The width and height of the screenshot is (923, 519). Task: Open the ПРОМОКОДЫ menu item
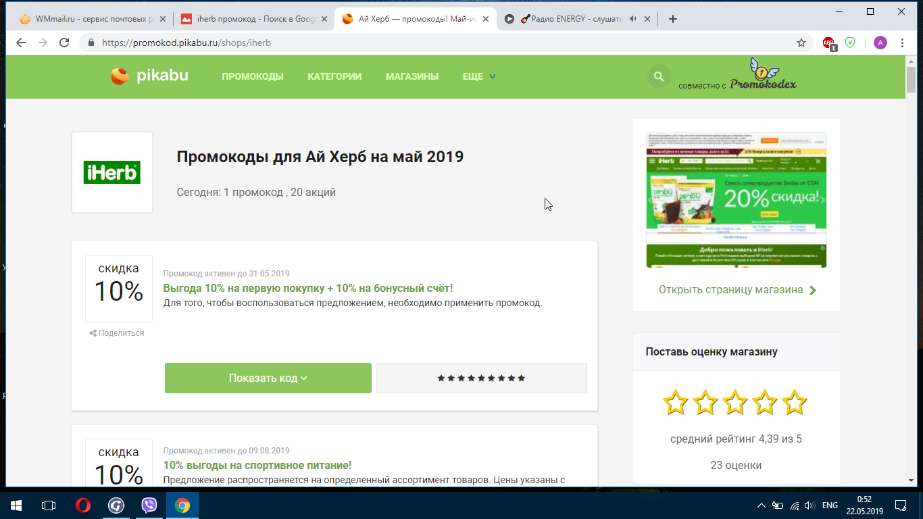[x=253, y=76]
